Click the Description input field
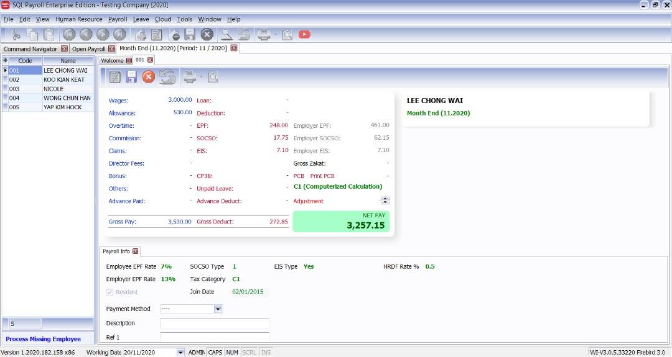 coord(215,323)
